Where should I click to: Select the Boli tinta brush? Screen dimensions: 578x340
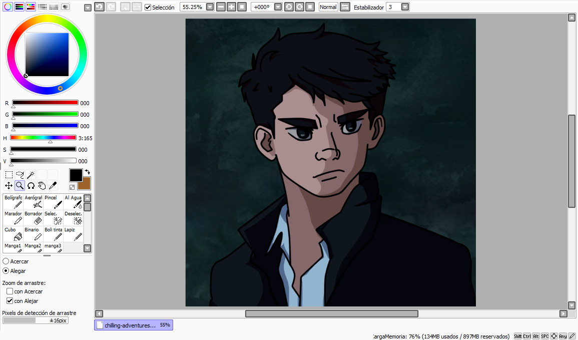click(x=53, y=234)
